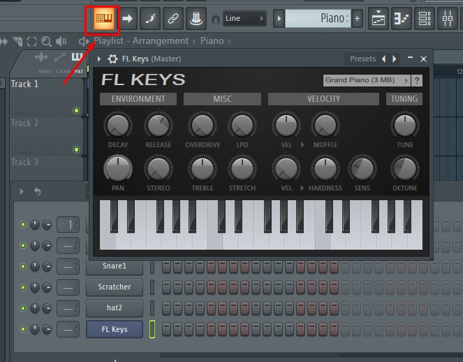Click mixer track number box showing 1
The image size is (463, 362).
[68, 225]
